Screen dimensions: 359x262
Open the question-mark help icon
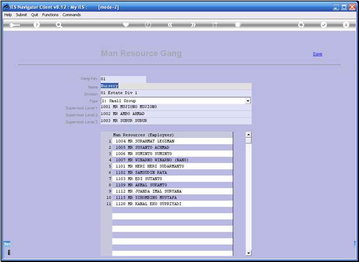click(37, 25)
